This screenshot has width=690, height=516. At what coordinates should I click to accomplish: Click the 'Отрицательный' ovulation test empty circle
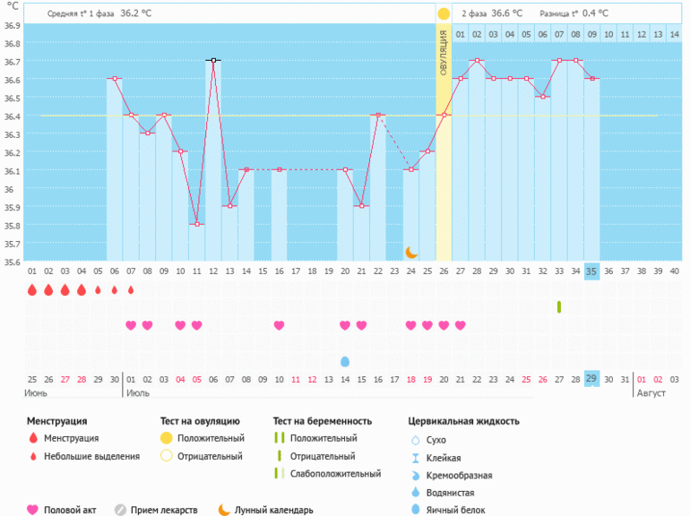(x=166, y=456)
